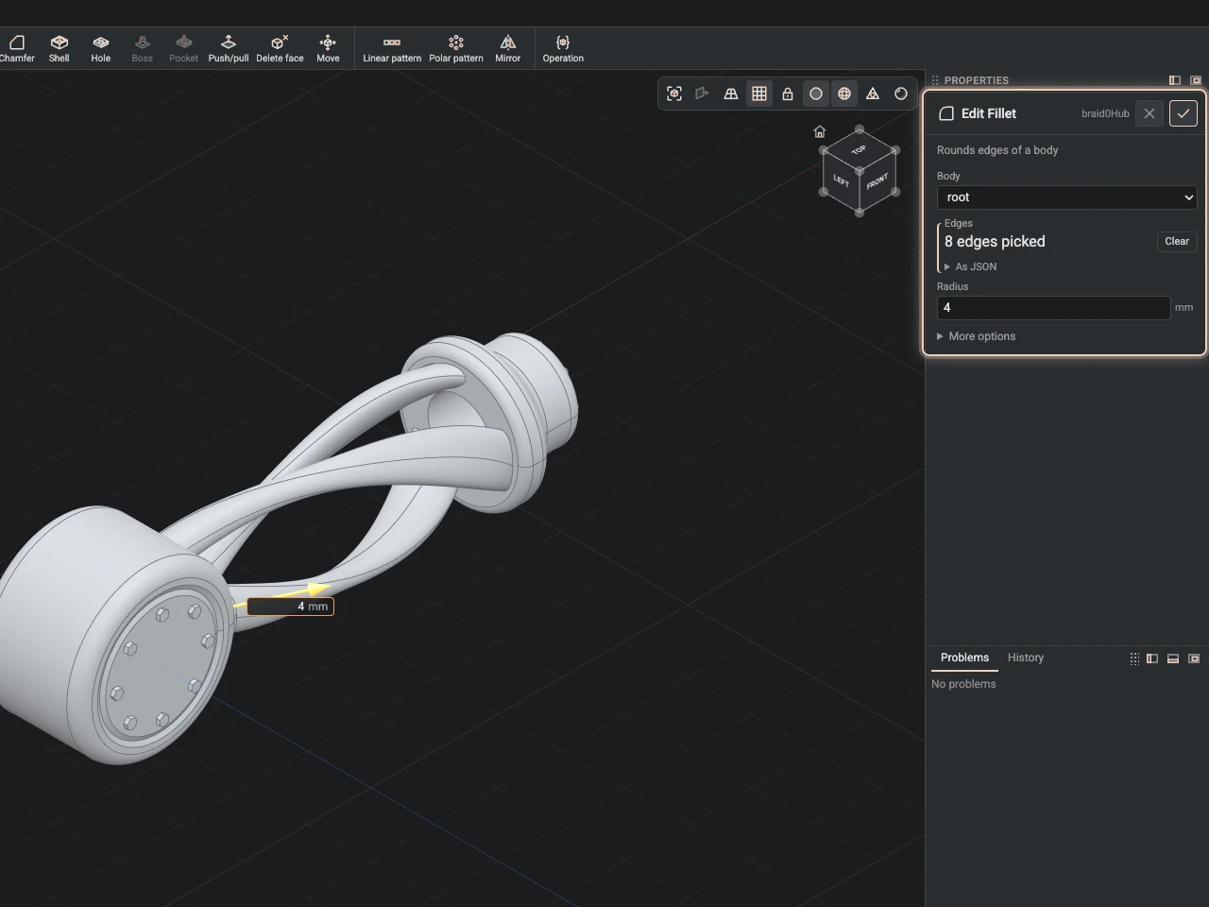
Task: Toggle the bottom dock layout button
Action: (1173, 659)
